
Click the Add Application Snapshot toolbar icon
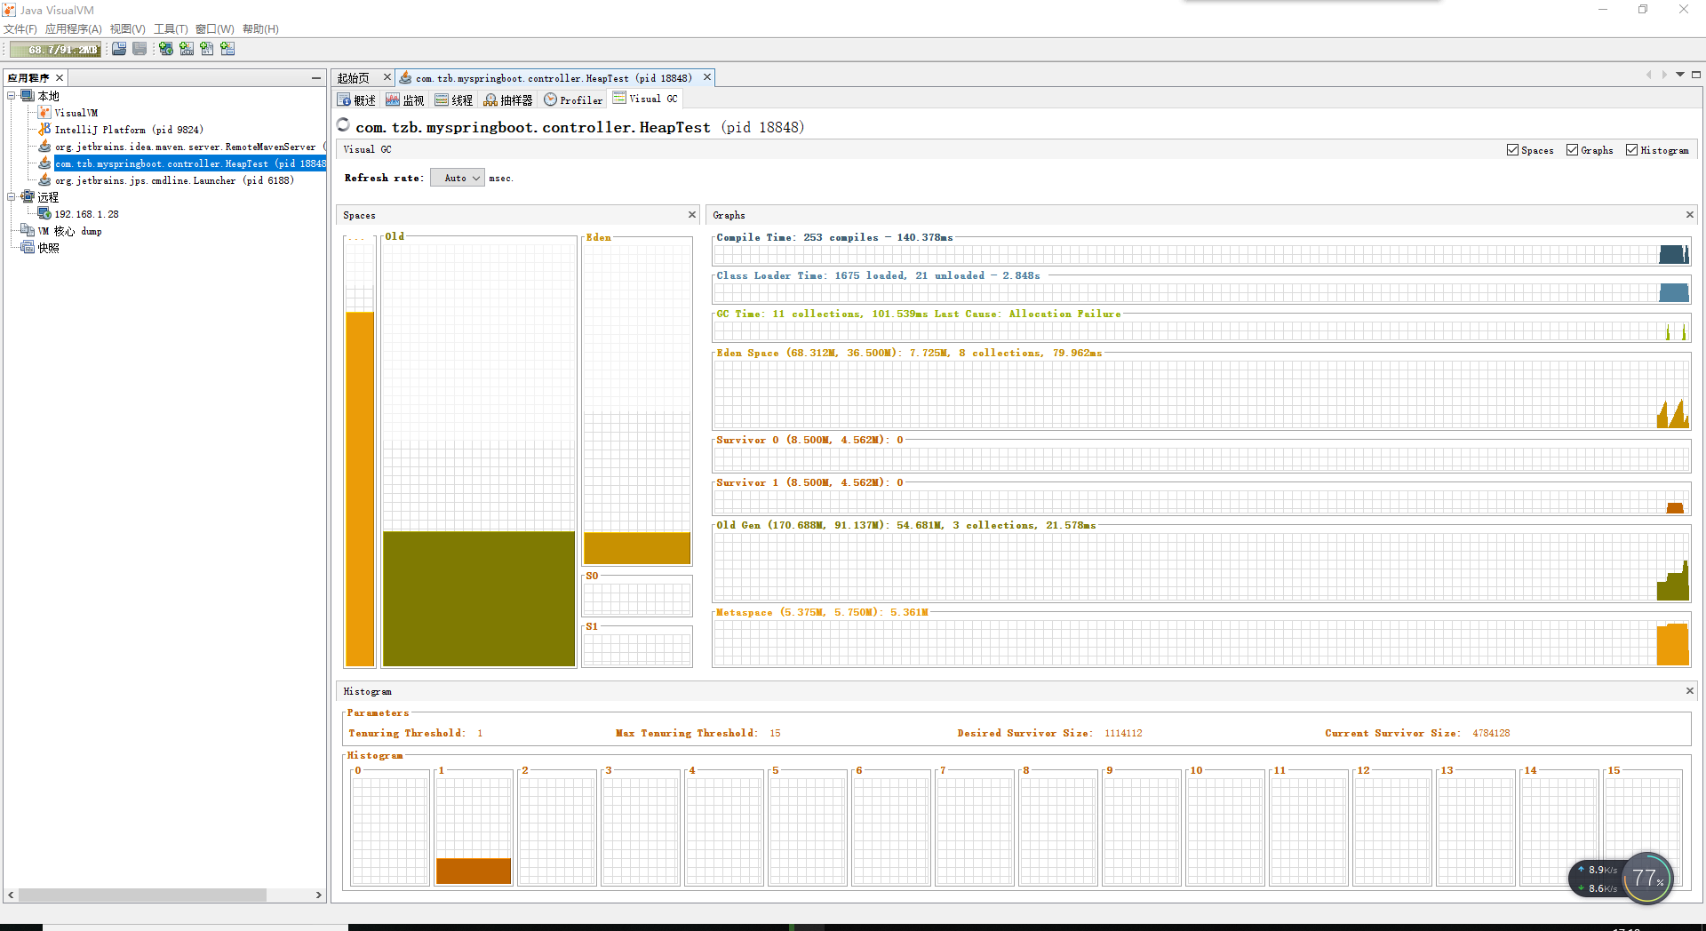[227, 49]
